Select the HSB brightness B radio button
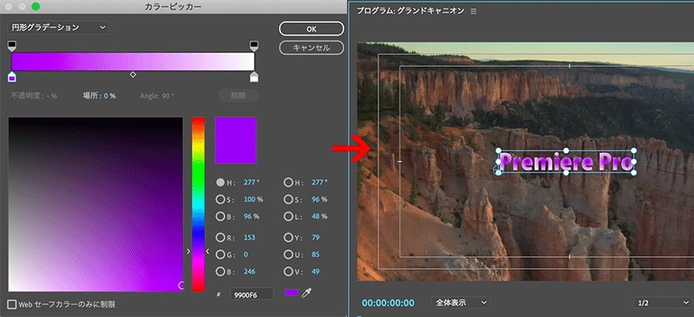This screenshot has height=317, width=694. 220,216
